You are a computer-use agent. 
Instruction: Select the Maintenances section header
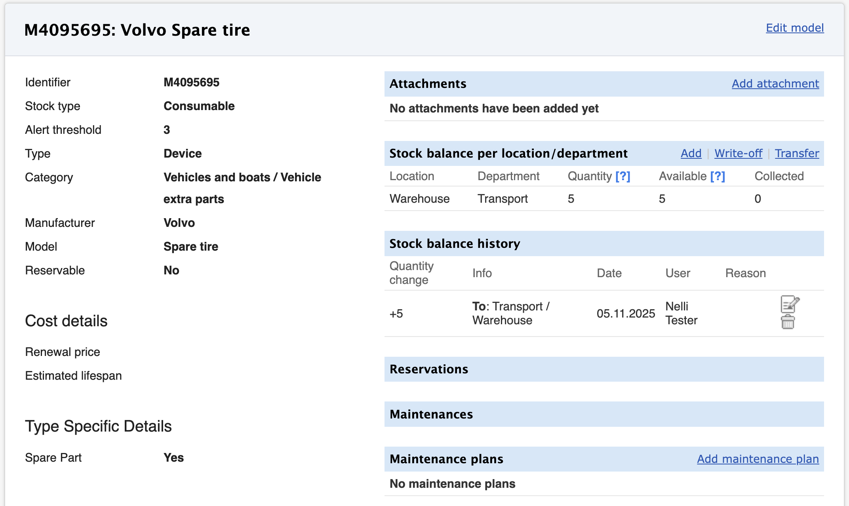[431, 414]
